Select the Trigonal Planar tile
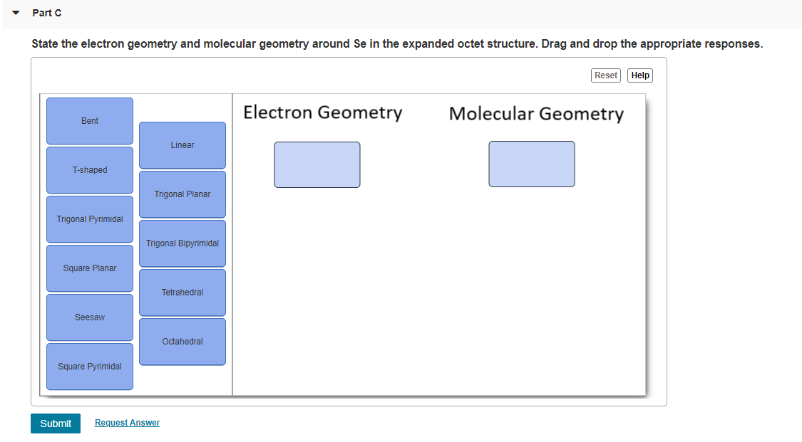Image resolution: width=802 pixels, height=442 pixels. click(182, 194)
